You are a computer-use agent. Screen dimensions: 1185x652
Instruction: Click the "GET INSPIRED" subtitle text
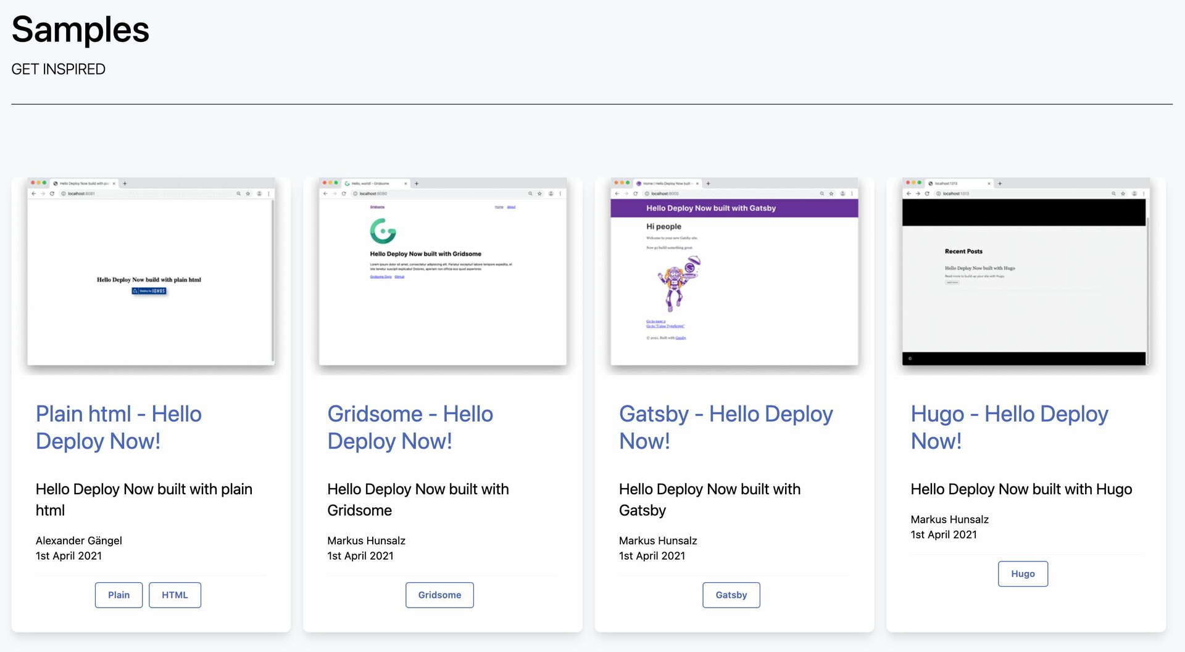[59, 69]
